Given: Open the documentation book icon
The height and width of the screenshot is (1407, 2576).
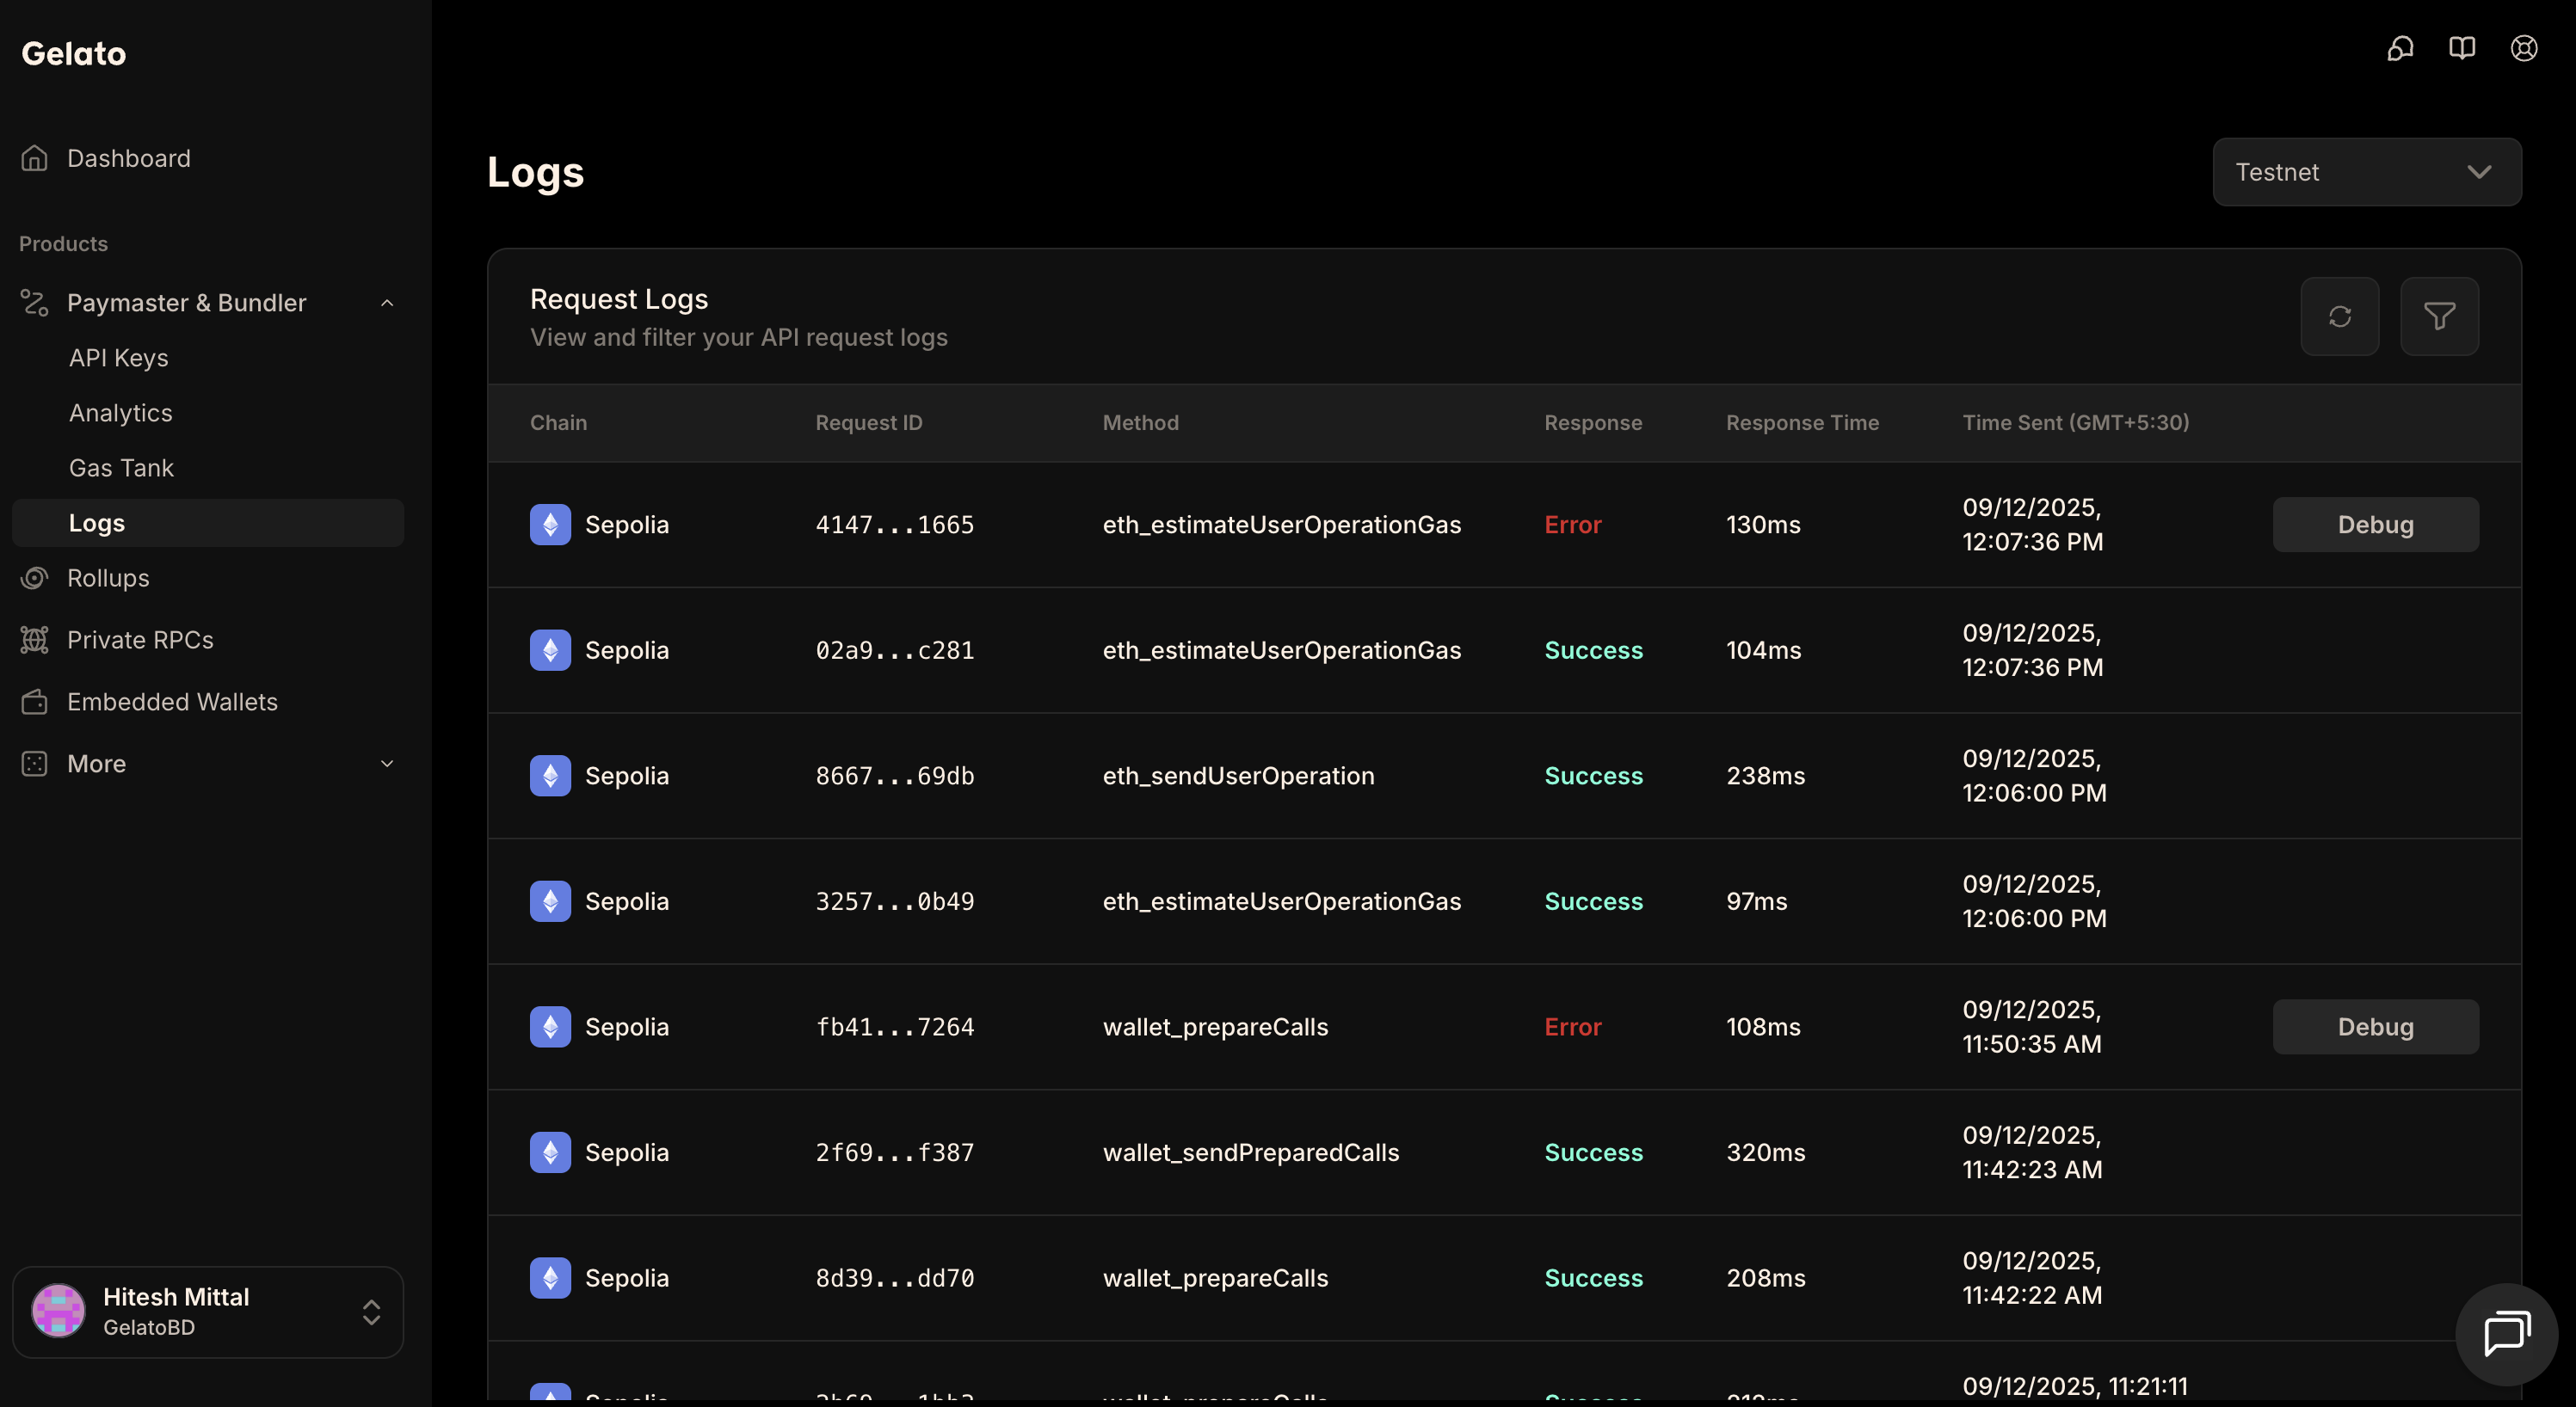Looking at the screenshot, I should [2462, 48].
